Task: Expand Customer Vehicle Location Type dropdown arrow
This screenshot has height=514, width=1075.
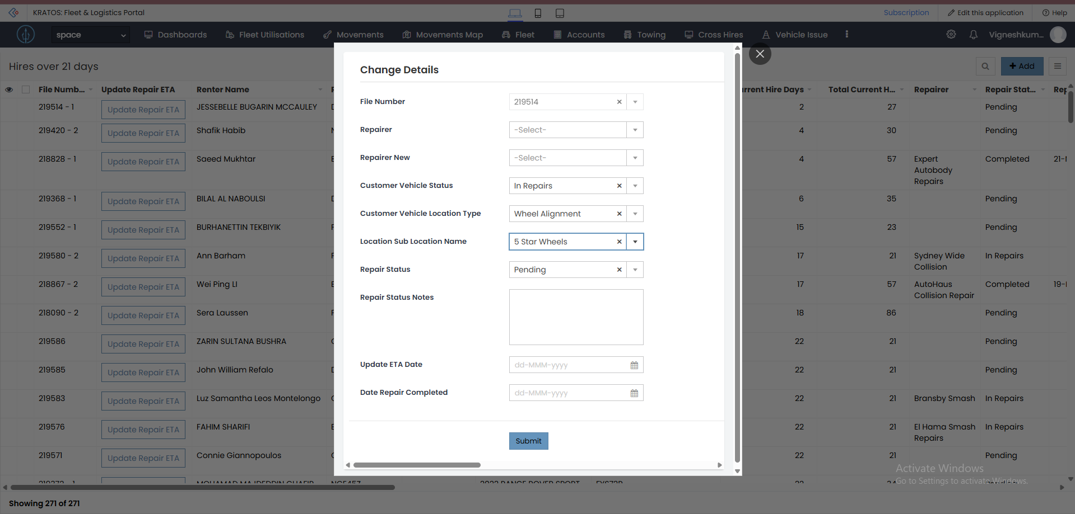Action: [635, 214]
